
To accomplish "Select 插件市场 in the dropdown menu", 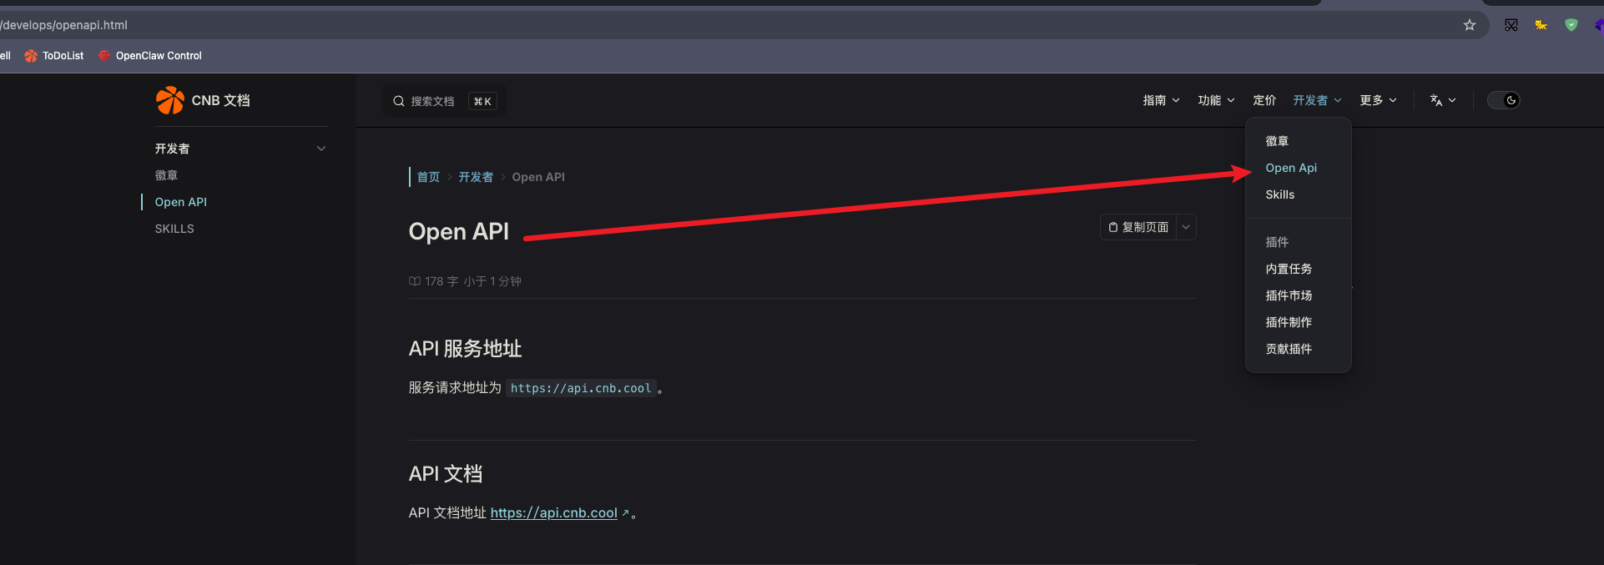I will tap(1289, 295).
